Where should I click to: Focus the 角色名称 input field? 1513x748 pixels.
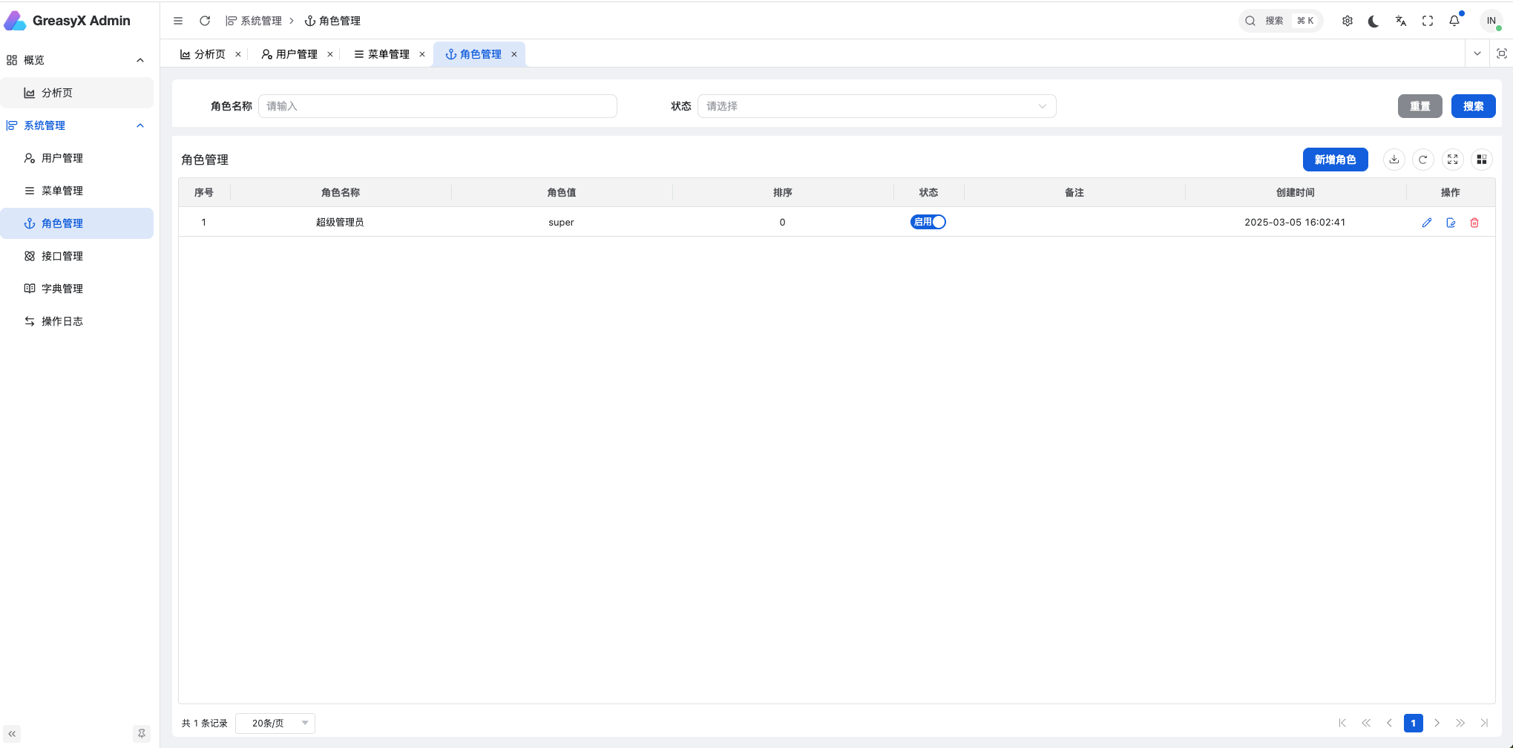(437, 106)
